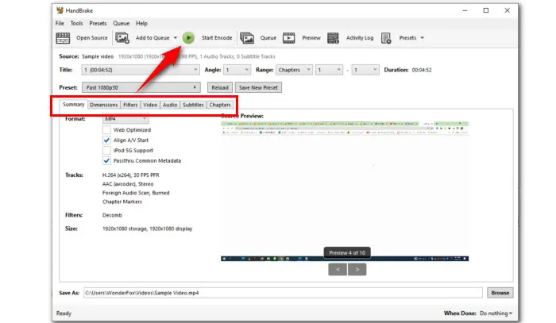Viewport: 556px width, 323px height.
Task: Switch to the Video tab
Action: click(150, 105)
